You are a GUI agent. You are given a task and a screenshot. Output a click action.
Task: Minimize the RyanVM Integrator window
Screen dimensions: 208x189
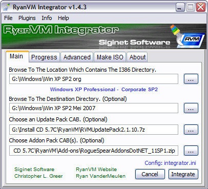click(180, 7)
